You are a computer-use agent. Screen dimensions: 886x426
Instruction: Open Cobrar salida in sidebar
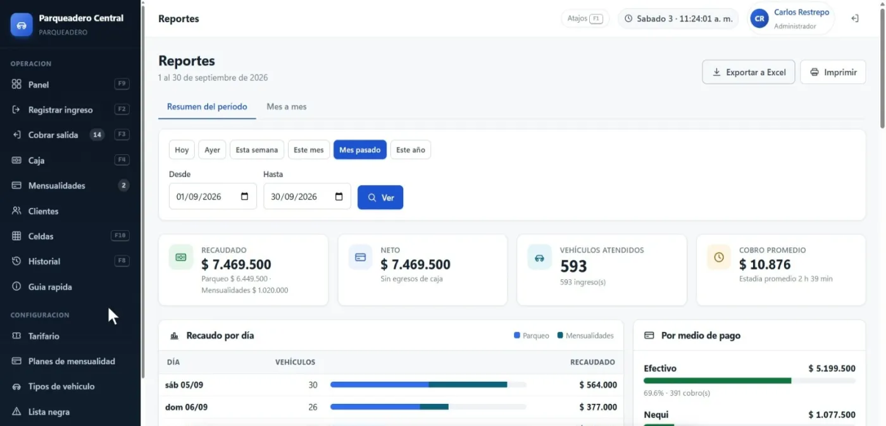[x=70, y=135]
